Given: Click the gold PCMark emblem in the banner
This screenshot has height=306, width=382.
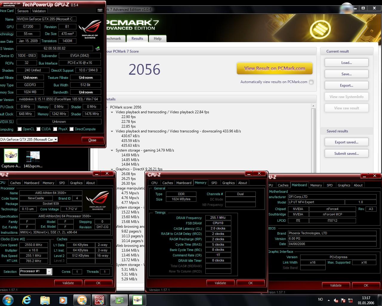Looking at the screenshot, I should [x=320, y=30].
